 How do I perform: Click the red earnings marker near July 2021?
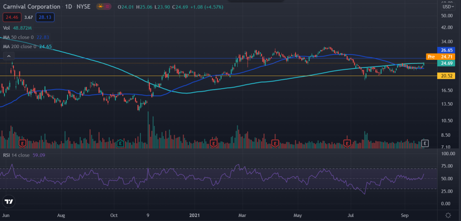coord(347,144)
